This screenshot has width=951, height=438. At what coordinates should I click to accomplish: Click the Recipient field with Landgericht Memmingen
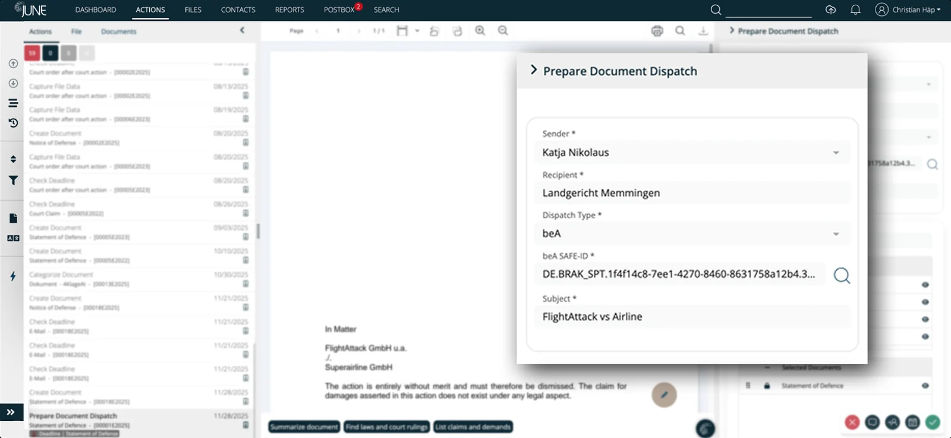click(x=692, y=193)
